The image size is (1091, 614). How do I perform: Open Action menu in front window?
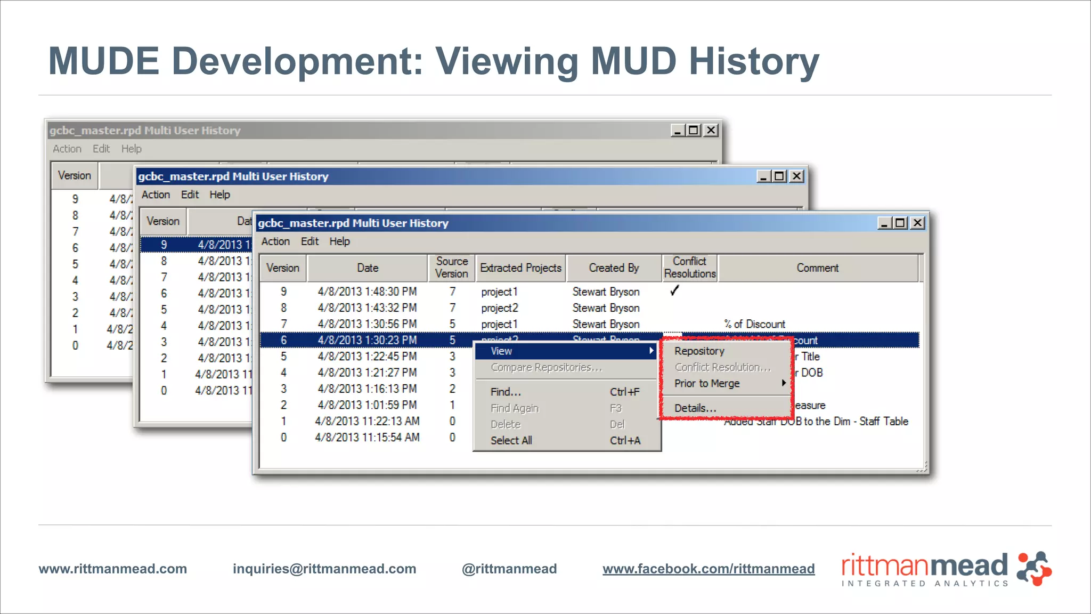pos(275,241)
